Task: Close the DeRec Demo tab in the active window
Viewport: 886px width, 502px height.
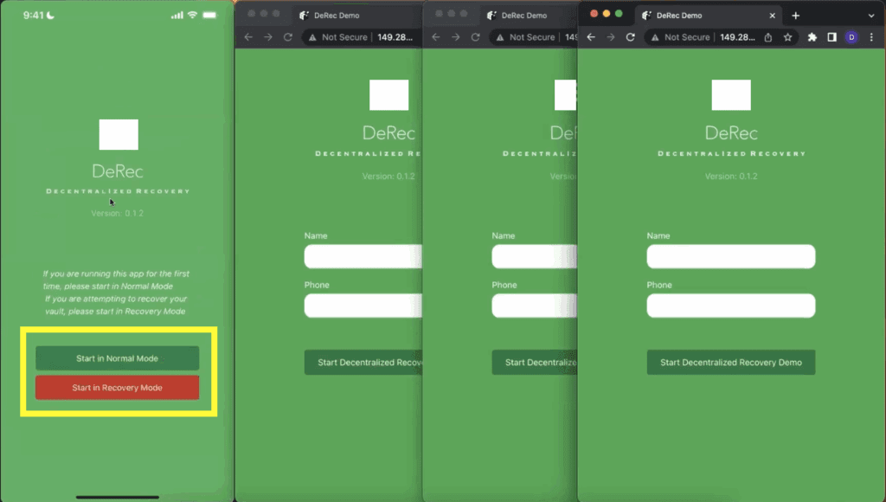Action: [773, 16]
